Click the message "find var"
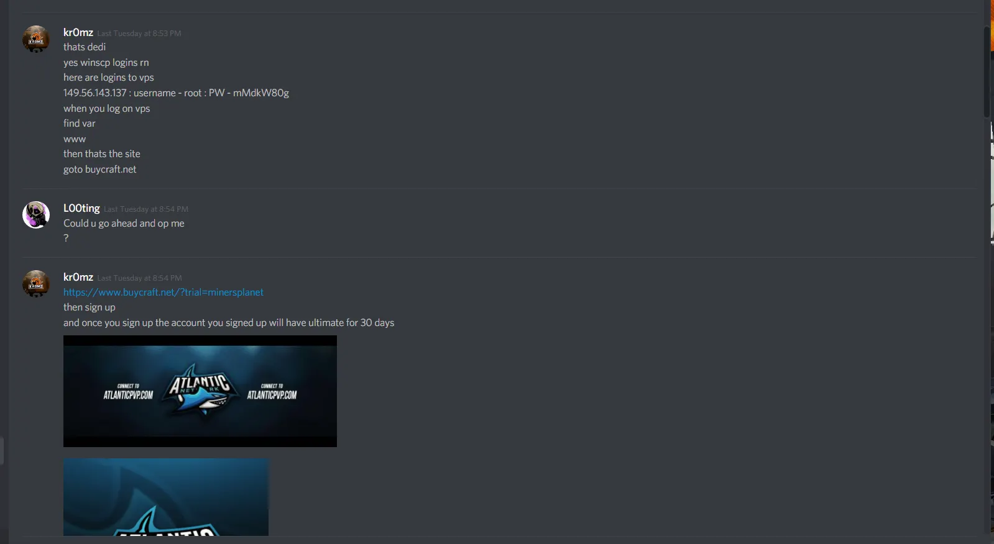 coord(80,124)
